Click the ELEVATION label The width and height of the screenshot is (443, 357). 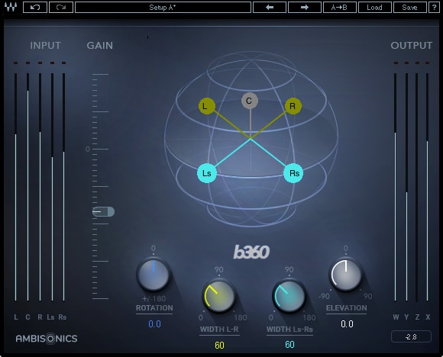coord(346,308)
